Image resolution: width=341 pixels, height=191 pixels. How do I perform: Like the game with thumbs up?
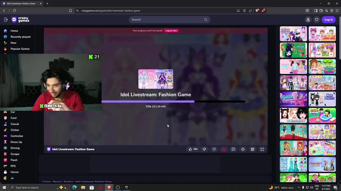193,149
